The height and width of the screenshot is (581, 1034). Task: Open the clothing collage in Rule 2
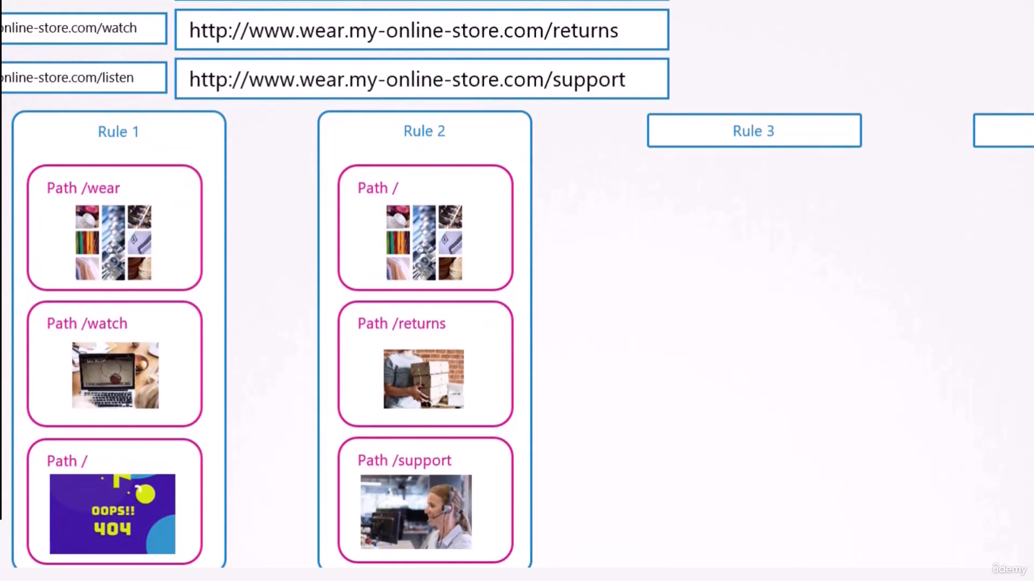point(424,242)
